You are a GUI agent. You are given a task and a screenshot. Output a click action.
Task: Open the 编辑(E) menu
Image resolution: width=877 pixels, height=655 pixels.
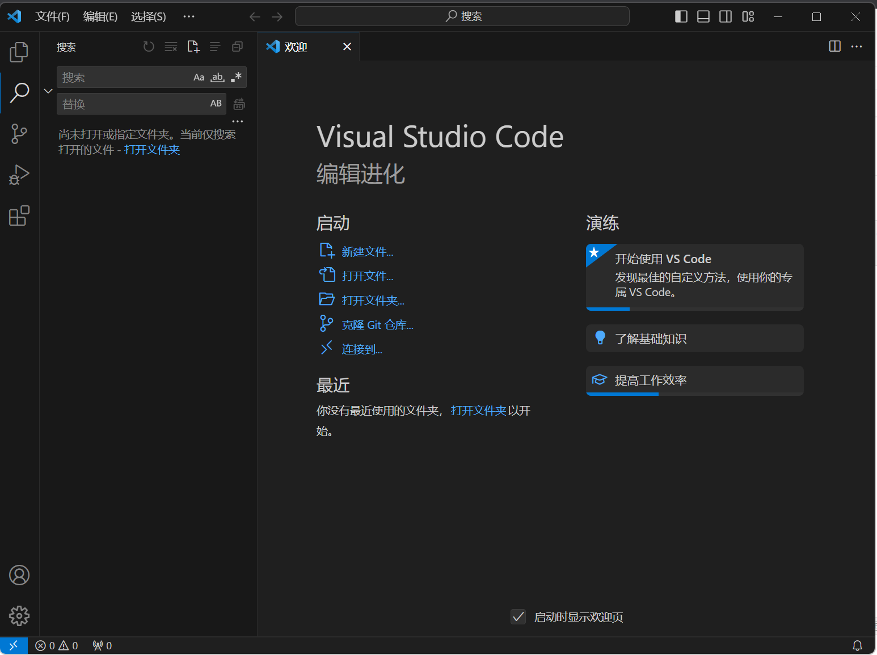click(100, 16)
